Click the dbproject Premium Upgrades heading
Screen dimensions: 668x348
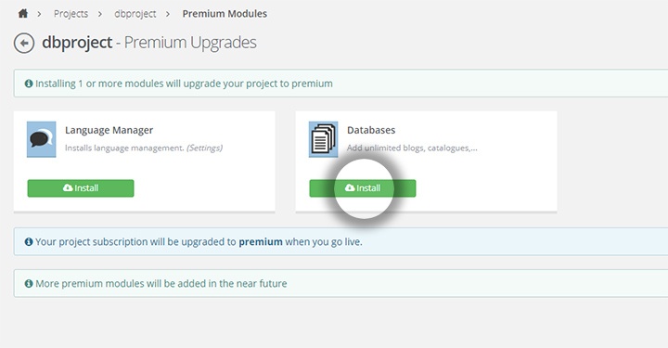click(x=149, y=43)
